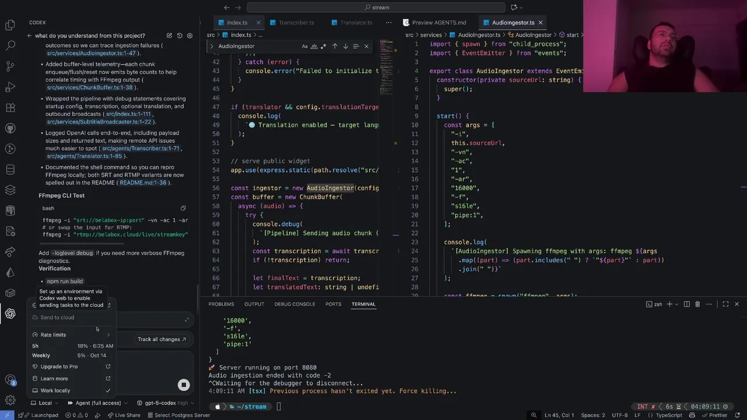
Task: Switch to the Translator.ts tab
Action: [355, 23]
